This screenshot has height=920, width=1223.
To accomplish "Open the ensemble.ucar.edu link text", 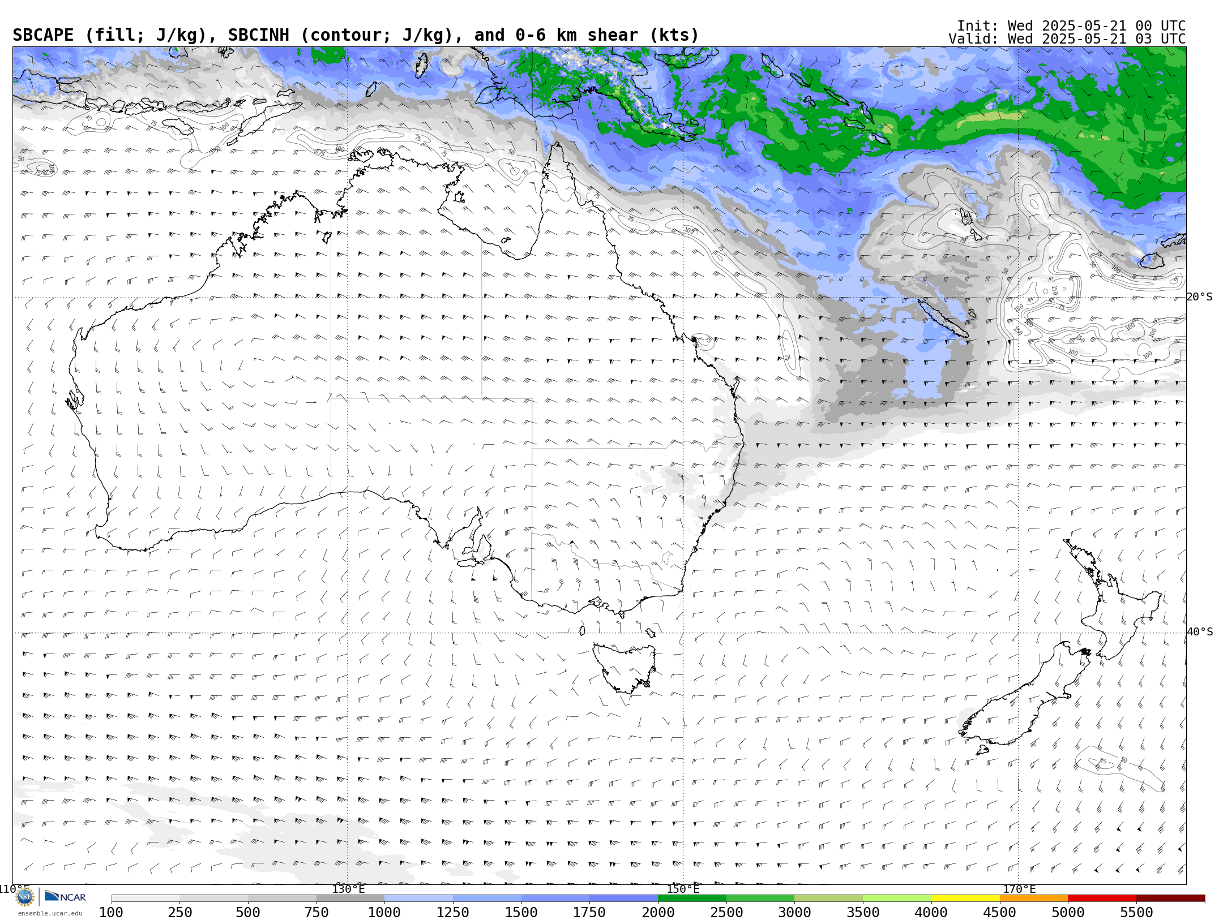I will [50, 913].
